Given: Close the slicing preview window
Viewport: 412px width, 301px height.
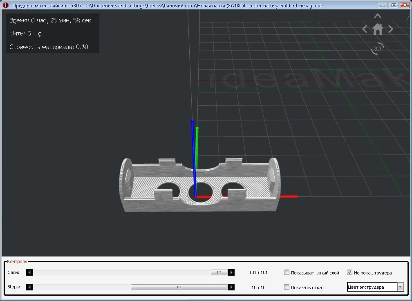Looking at the screenshot, I should click(x=404, y=5).
